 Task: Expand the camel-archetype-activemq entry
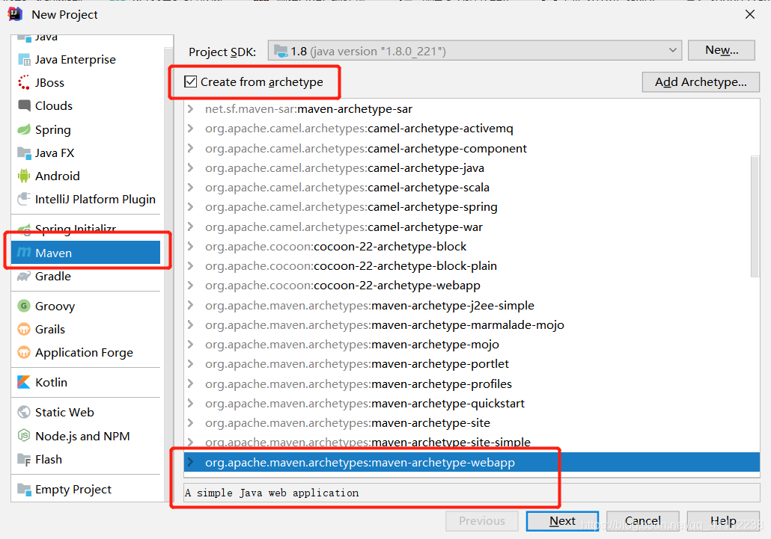[191, 128]
